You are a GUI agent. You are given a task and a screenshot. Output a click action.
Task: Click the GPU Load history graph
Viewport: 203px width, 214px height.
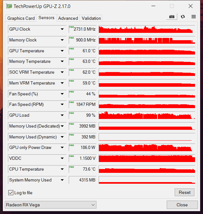point(147,115)
